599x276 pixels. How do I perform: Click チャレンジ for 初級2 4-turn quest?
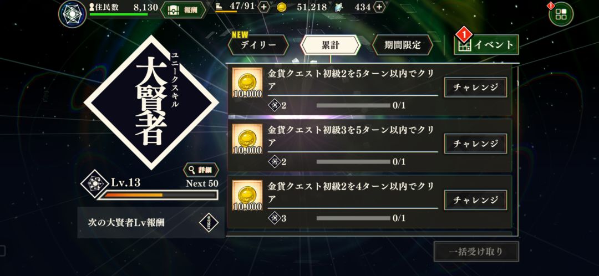click(x=476, y=200)
